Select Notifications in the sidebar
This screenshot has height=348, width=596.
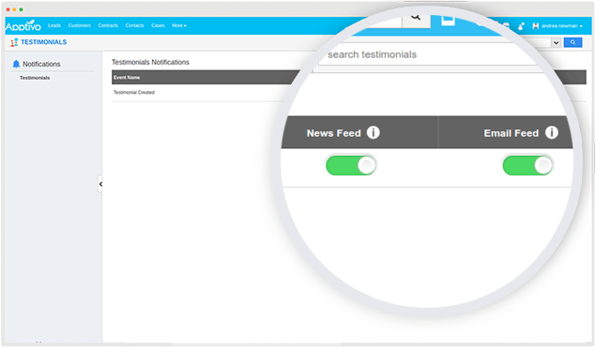tap(41, 64)
